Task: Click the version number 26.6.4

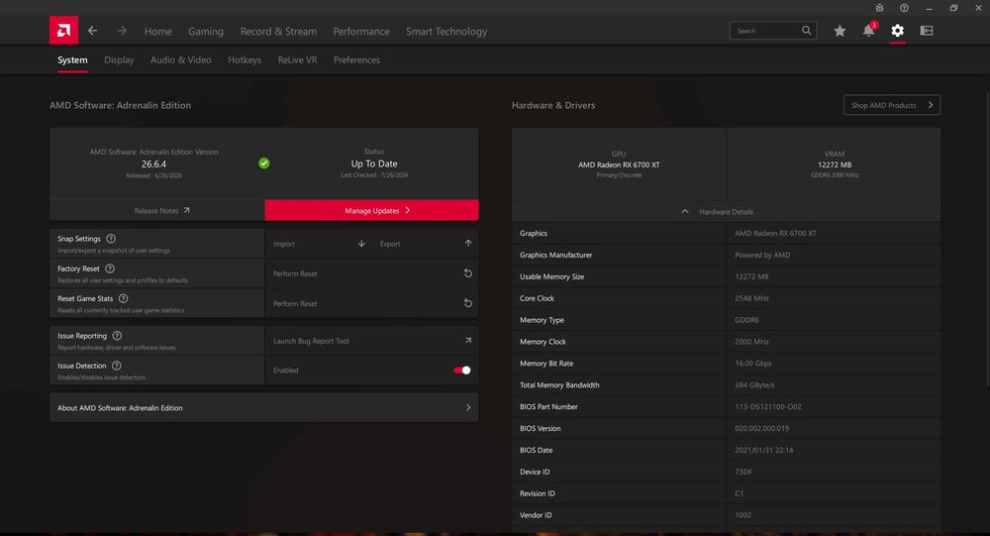Action: (153, 163)
